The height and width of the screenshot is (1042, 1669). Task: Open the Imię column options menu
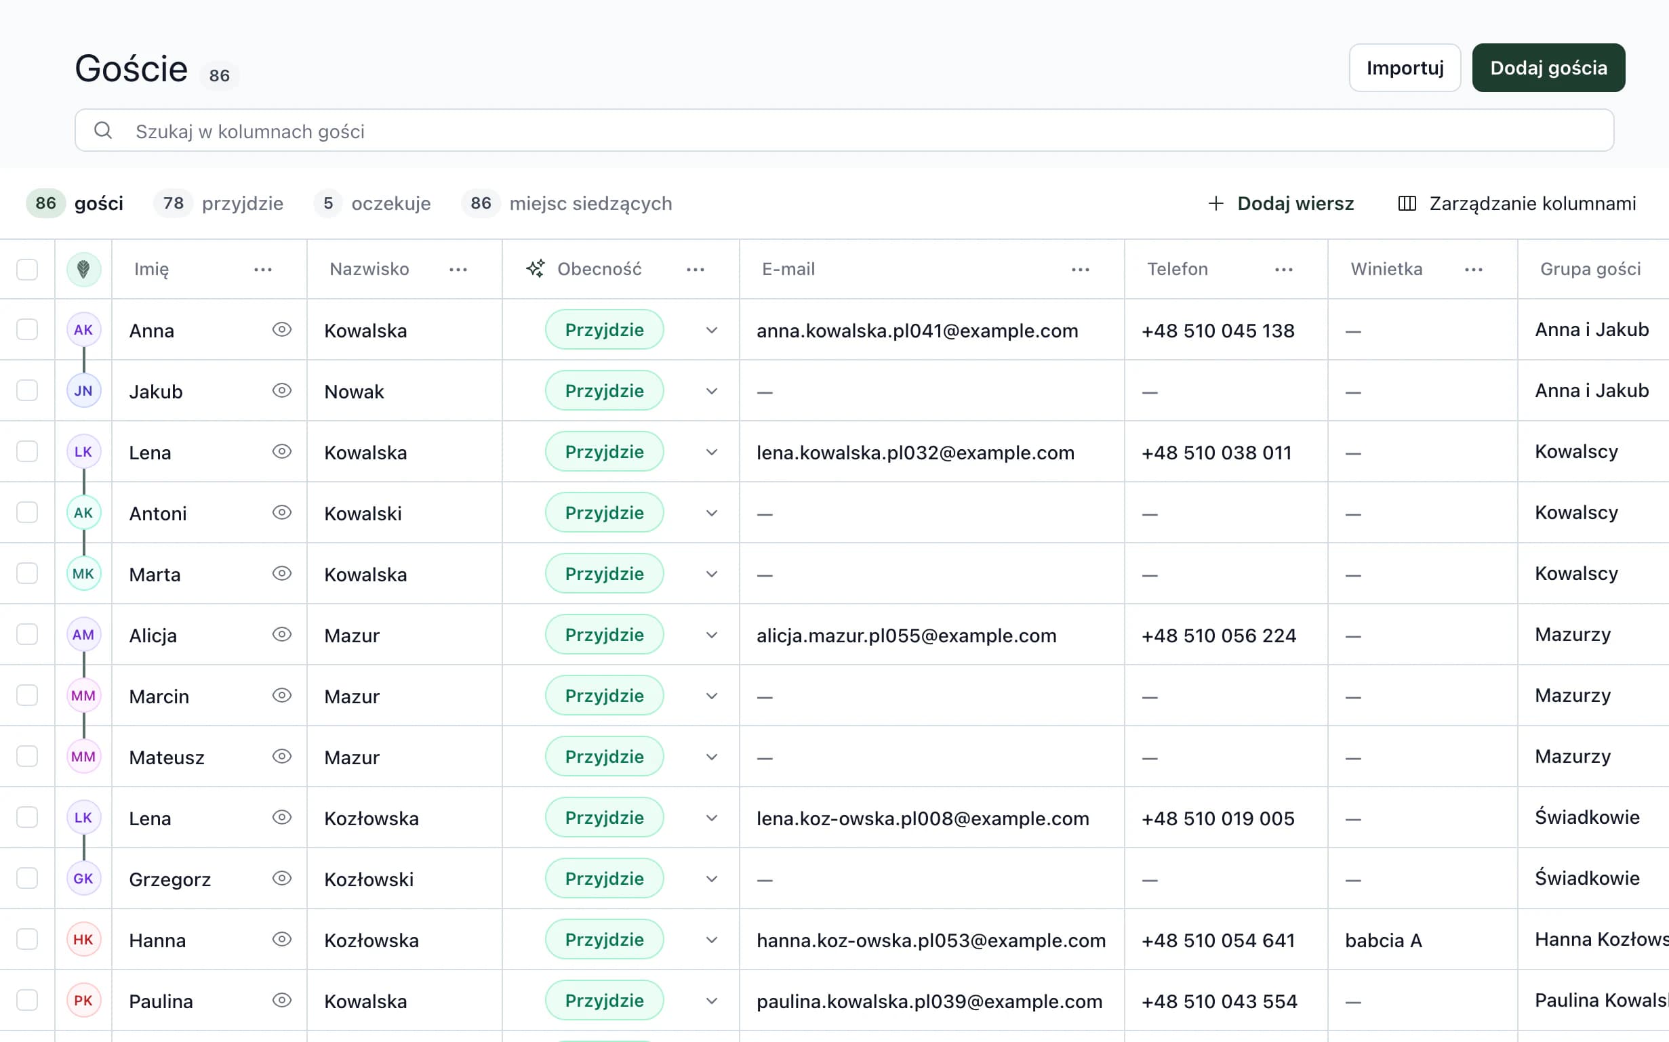262,270
